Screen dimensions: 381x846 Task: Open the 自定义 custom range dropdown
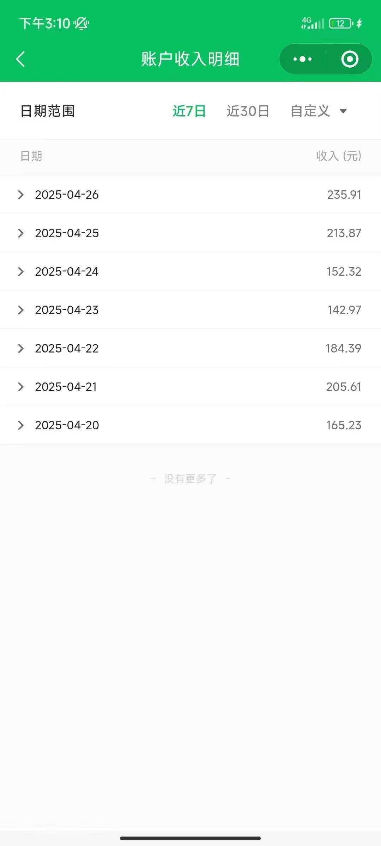tap(319, 111)
